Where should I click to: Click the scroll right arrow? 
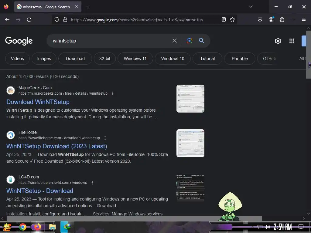(x=304, y=218)
